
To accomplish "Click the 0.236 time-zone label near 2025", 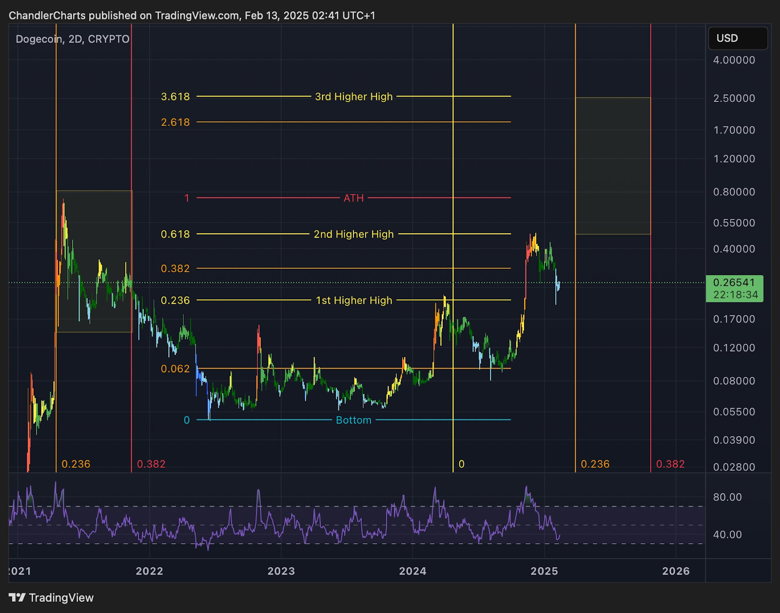I will pyautogui.click(x=595, y=464).
